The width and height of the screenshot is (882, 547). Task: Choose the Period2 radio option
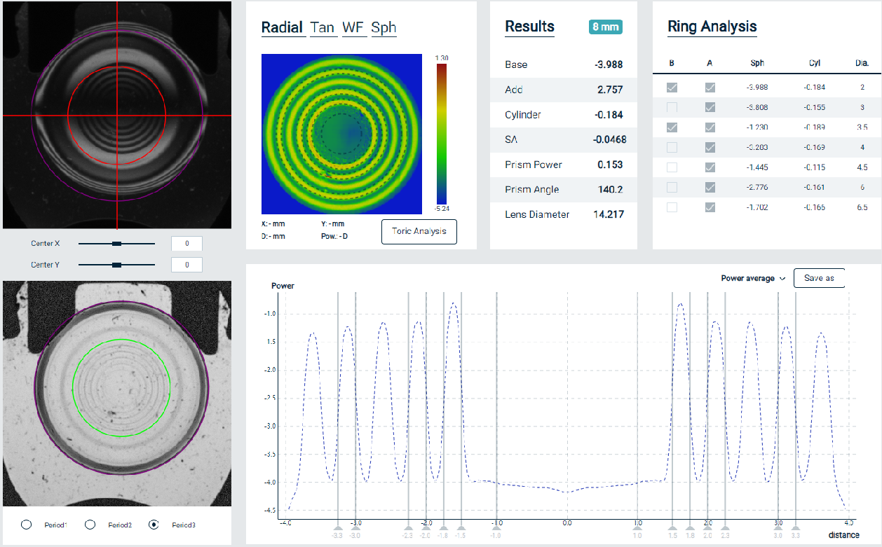point(90,525)
